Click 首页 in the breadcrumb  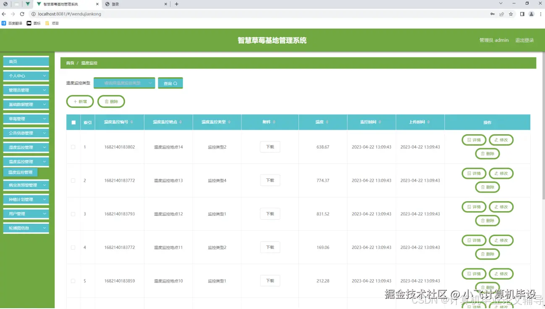pyautogui.click(x=70, y=63)
